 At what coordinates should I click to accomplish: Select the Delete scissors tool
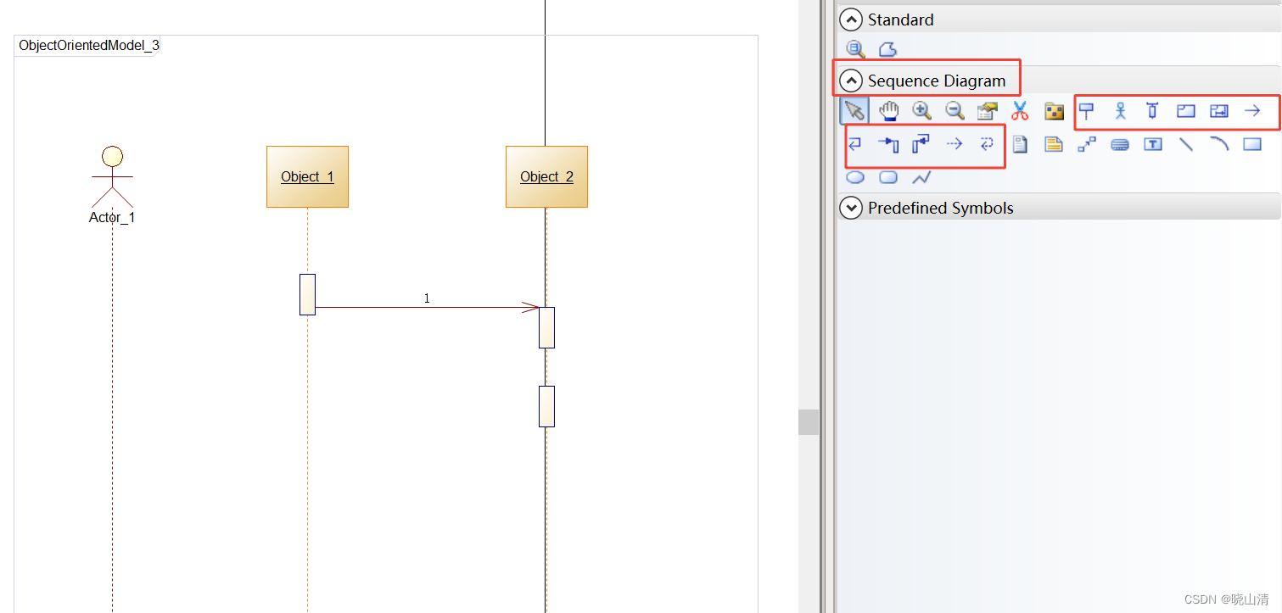click(x=1020, y=110)
